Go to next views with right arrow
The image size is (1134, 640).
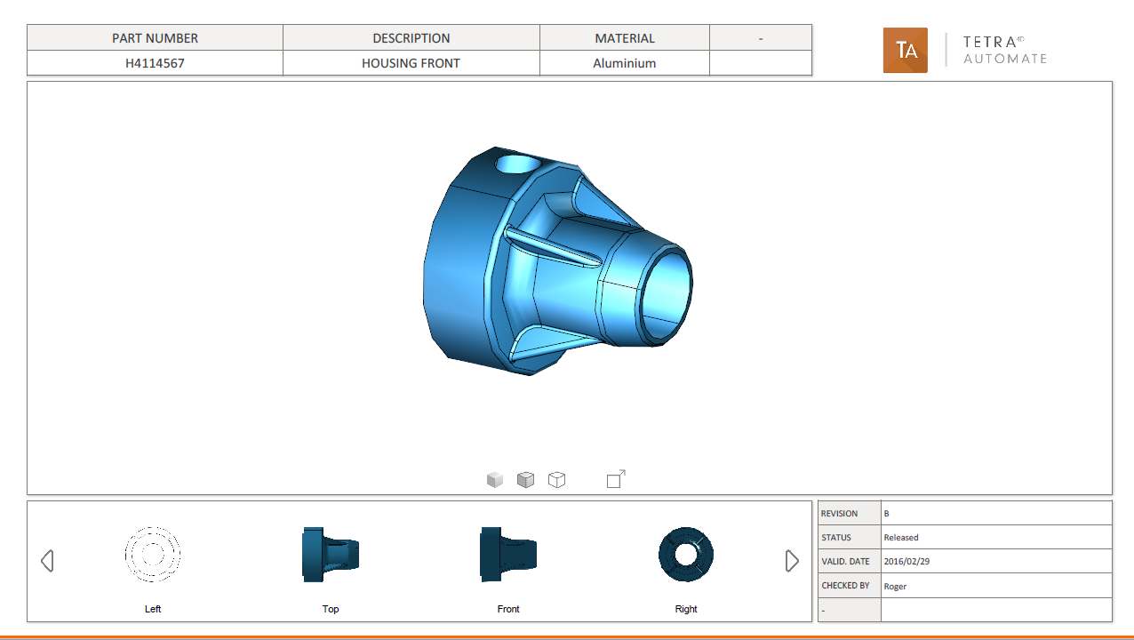pos(792,561)
